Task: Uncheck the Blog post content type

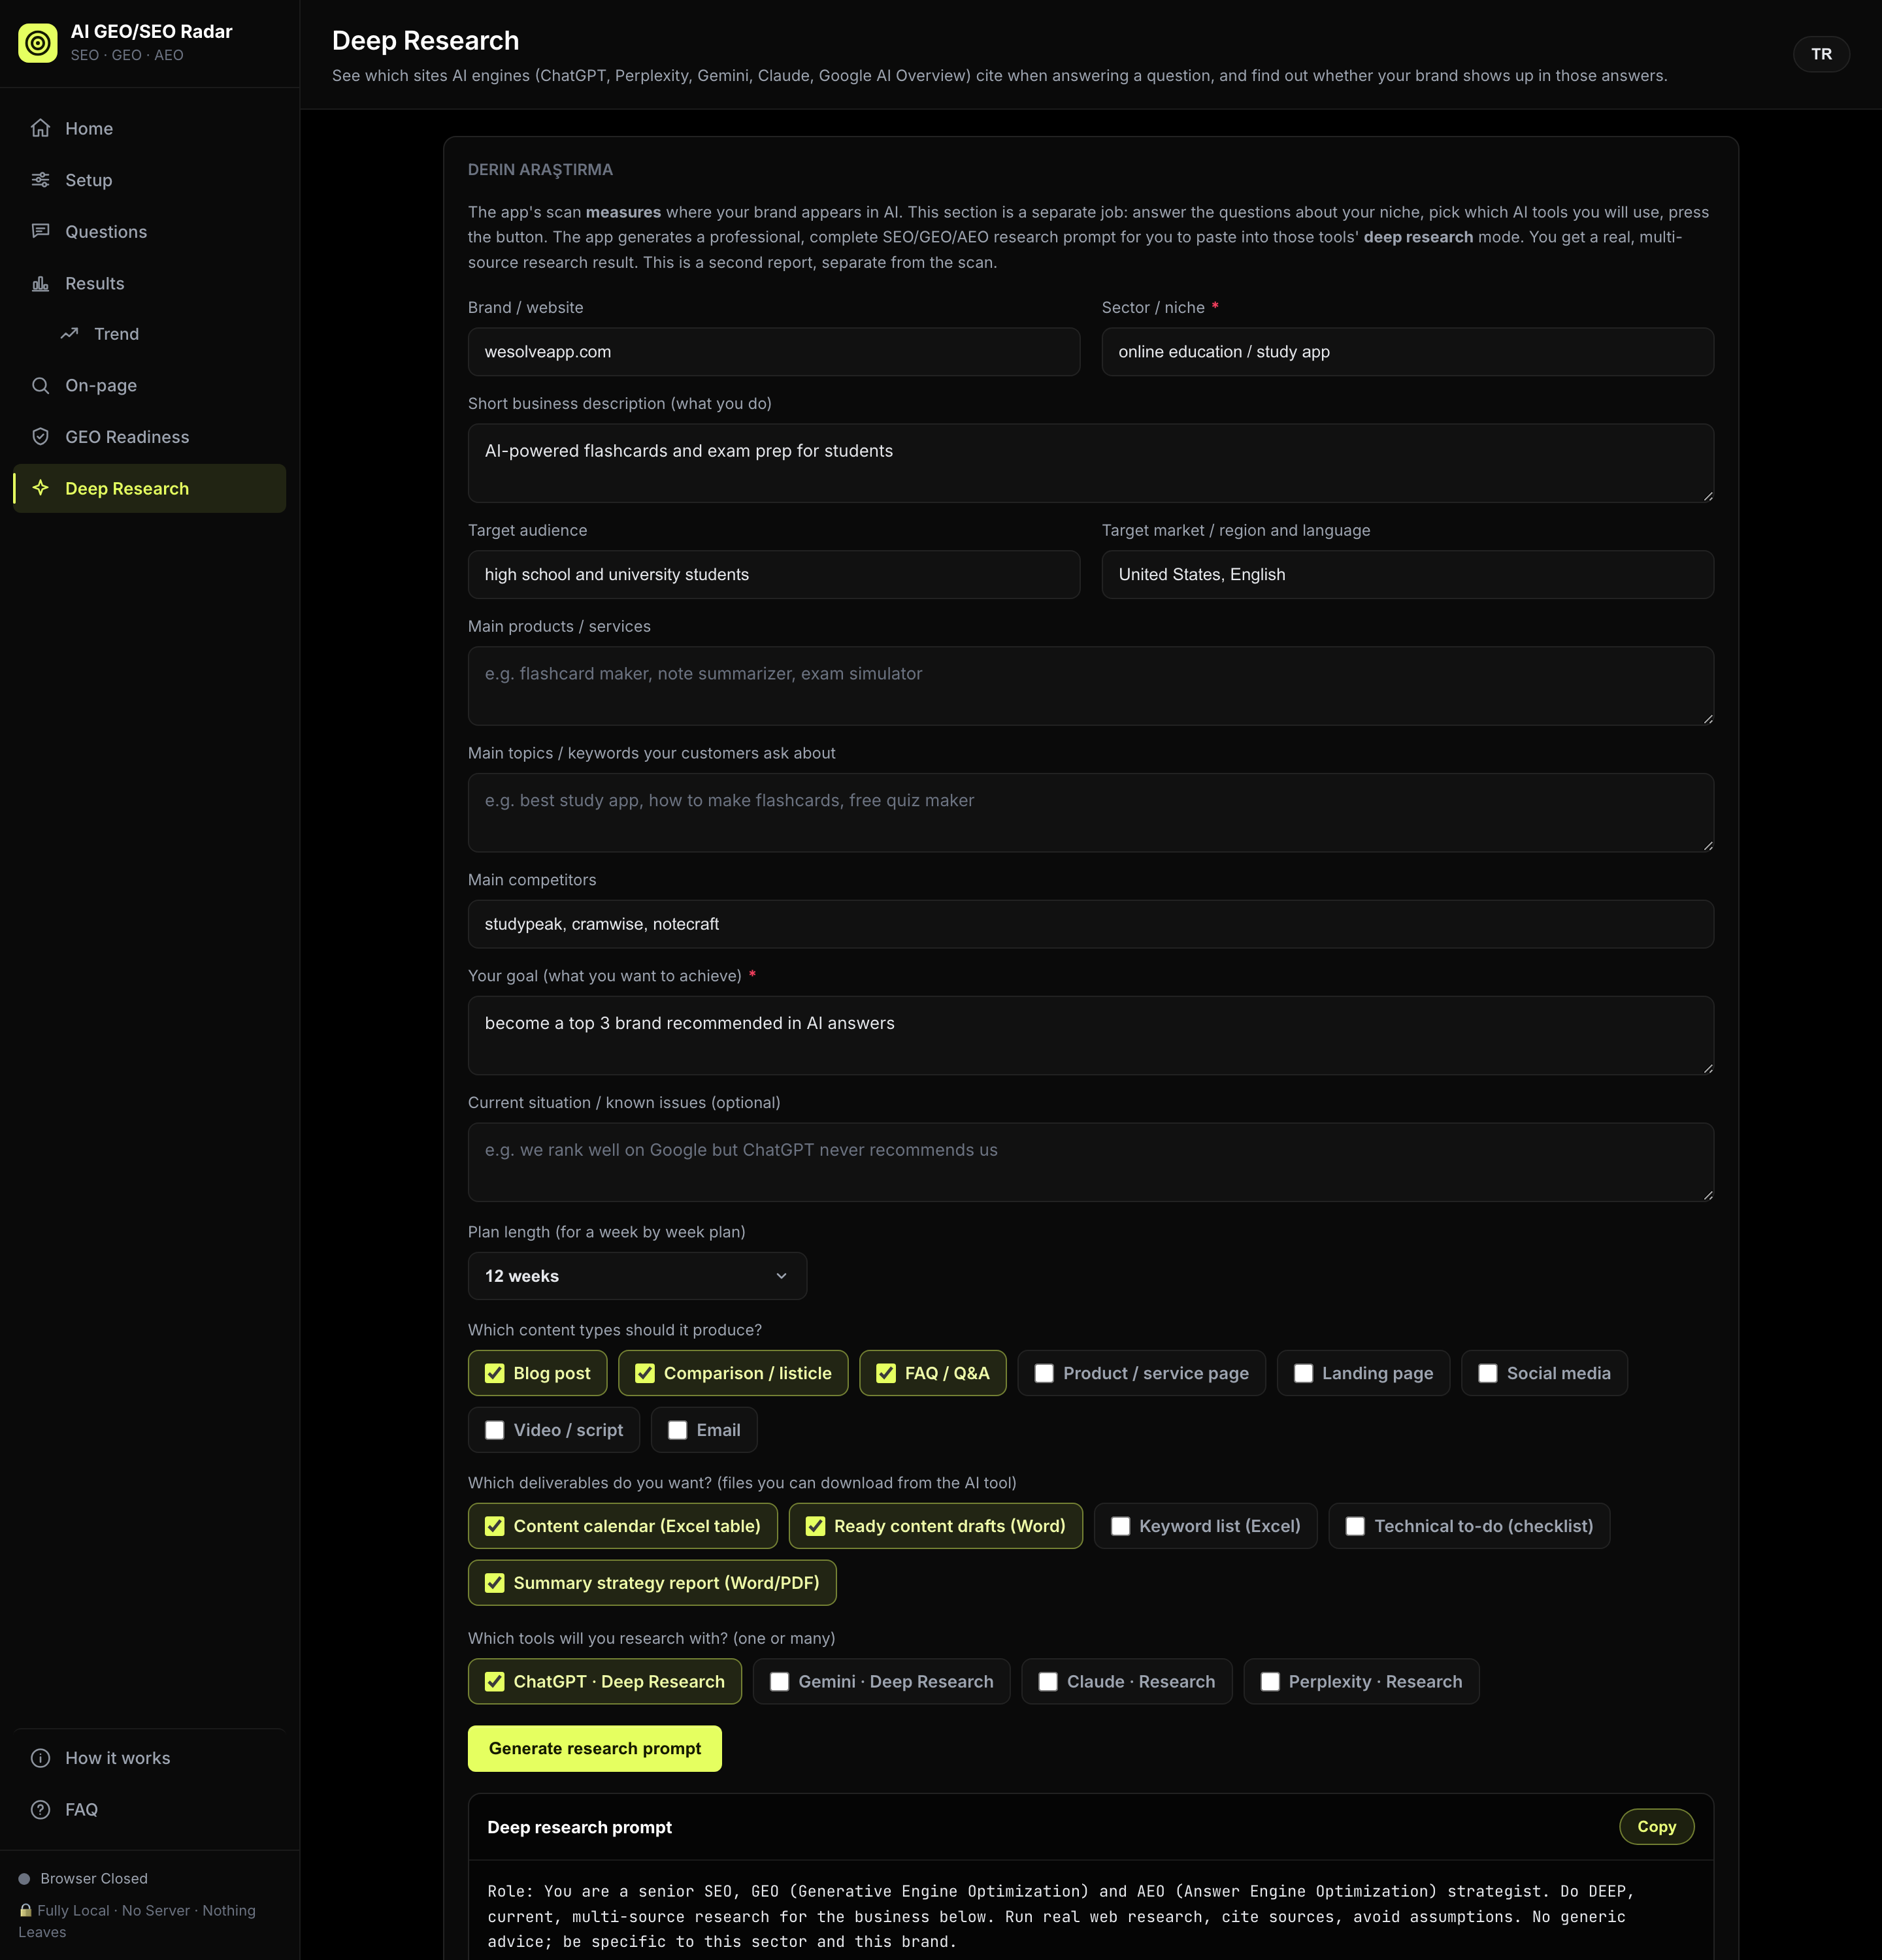Action: point(494,1373)
